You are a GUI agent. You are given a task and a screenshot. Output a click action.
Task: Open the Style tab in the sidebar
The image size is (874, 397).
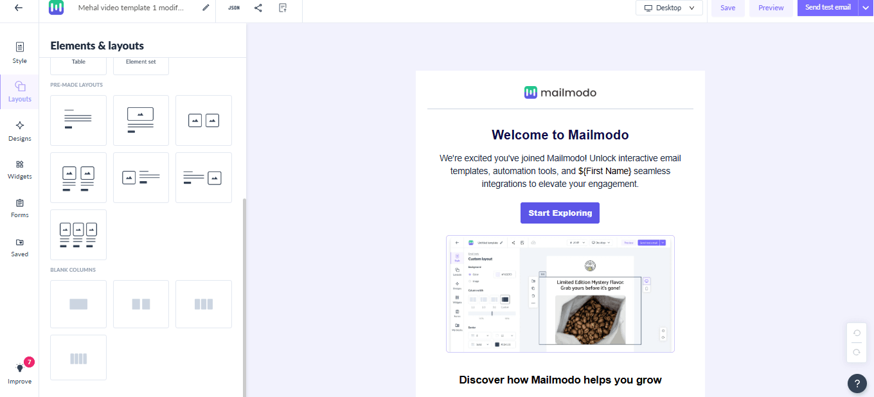pos(19,53)
